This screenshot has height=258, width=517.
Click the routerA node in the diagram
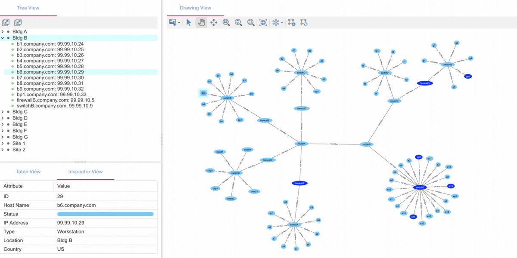(x=301, y=144)
